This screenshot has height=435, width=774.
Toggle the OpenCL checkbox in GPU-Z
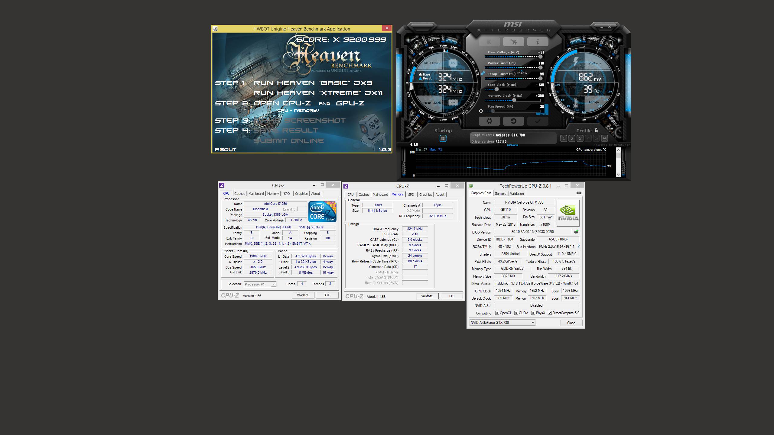tap(497, 313)
